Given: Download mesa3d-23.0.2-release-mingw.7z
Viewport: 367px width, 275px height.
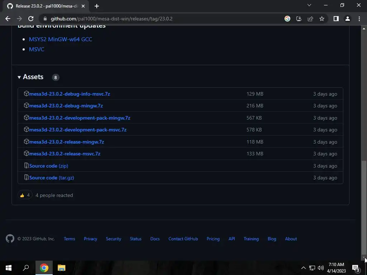Looking at the screenshot, I should [x=67, y=142].
